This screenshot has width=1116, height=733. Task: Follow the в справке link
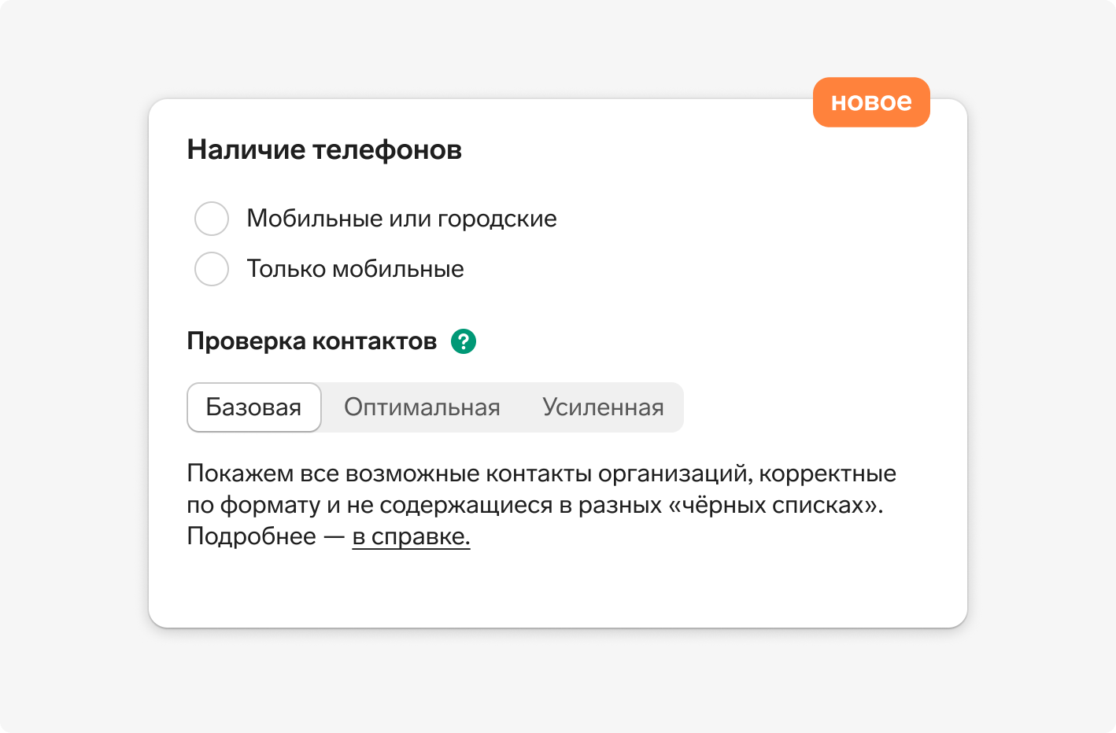pyautogui.click(x=411, y=536)
